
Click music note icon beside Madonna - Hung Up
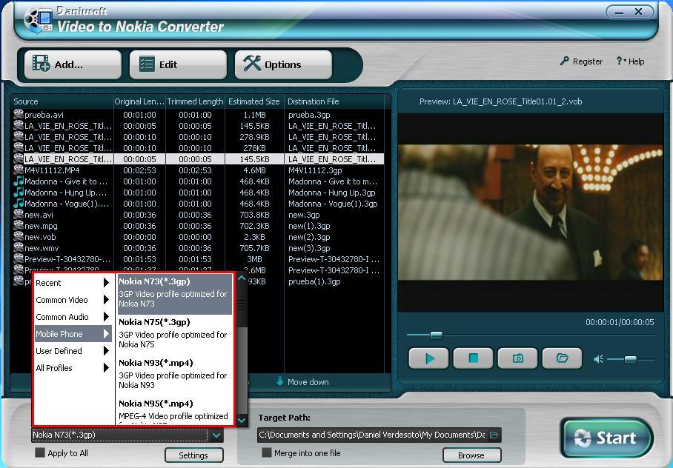(x=19, y=192)
